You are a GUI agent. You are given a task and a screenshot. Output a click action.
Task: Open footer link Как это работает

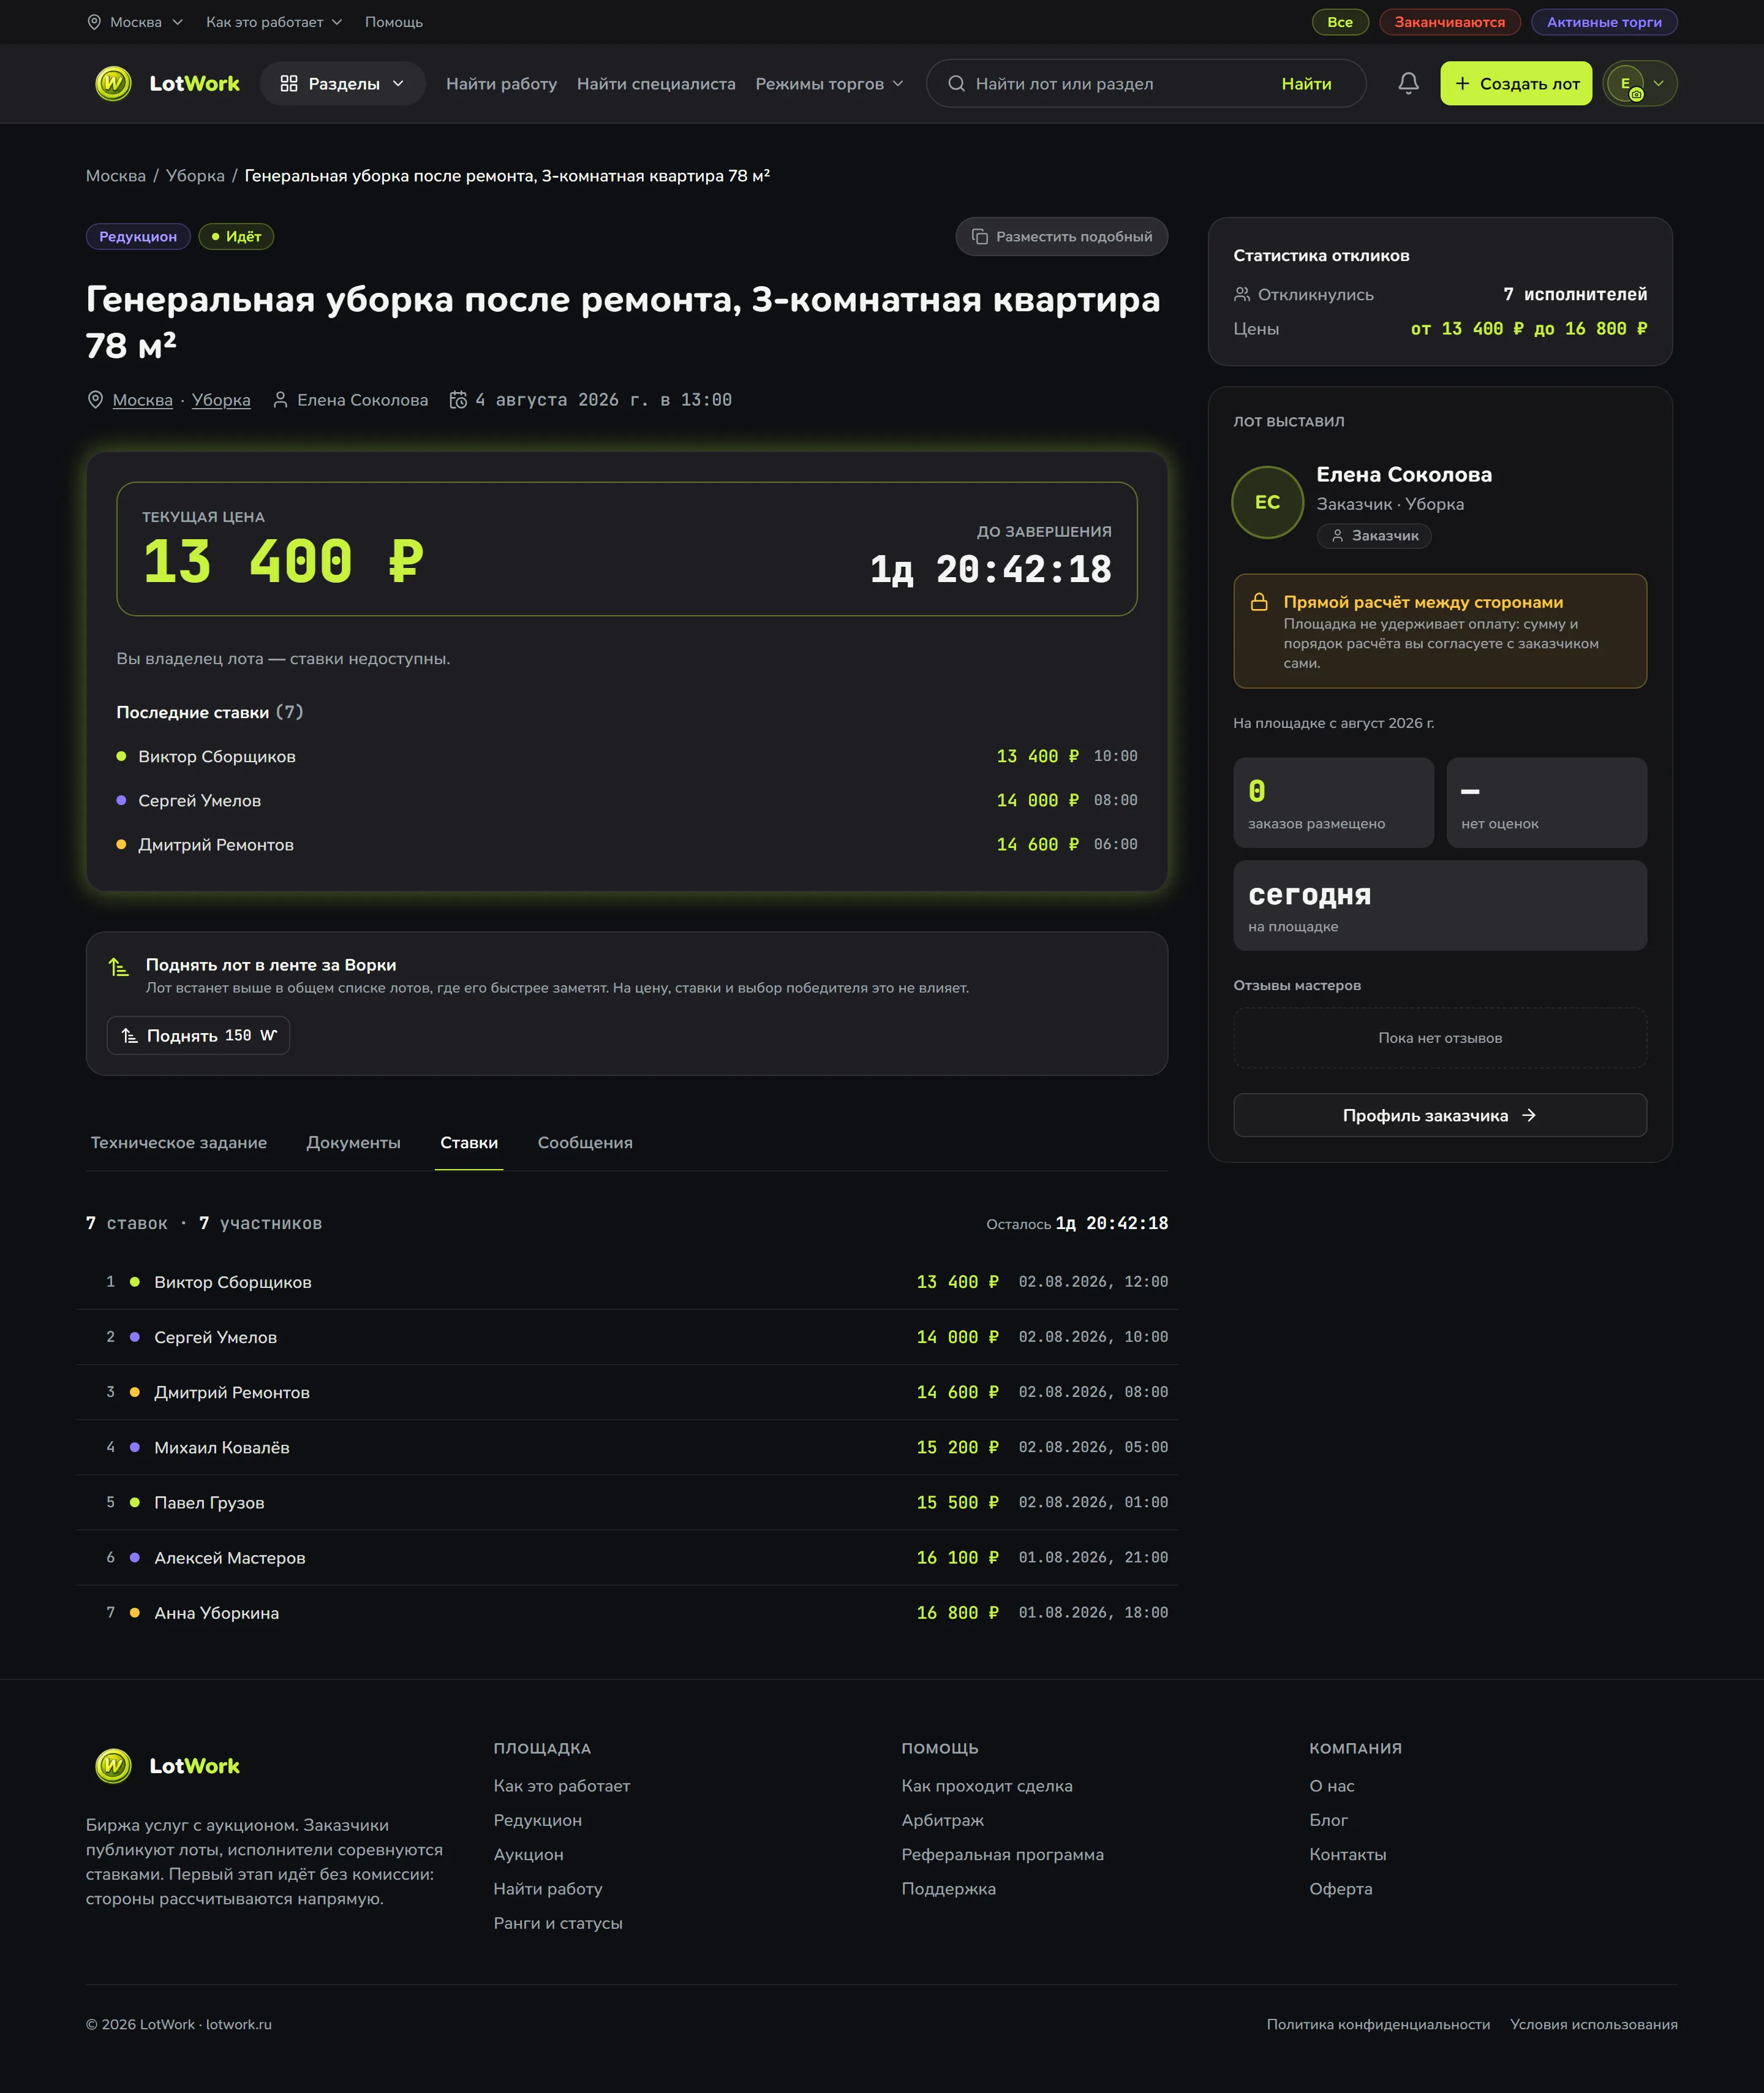click(x=562, y=1786)
